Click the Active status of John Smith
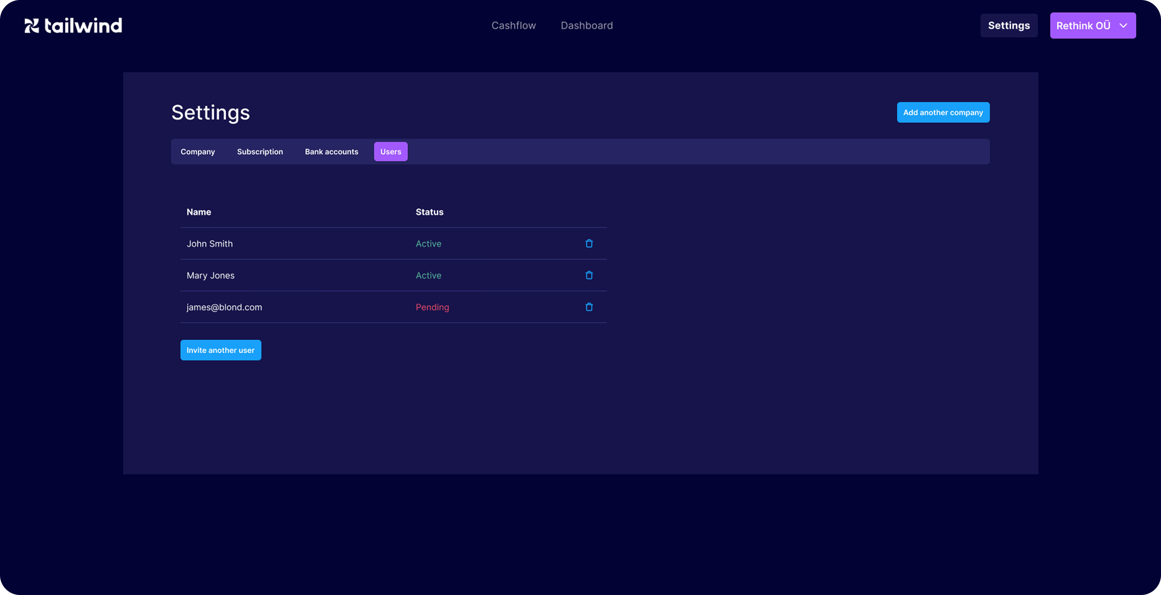Viewport: 1161px width, 595px height. click(x=428, y=244)
